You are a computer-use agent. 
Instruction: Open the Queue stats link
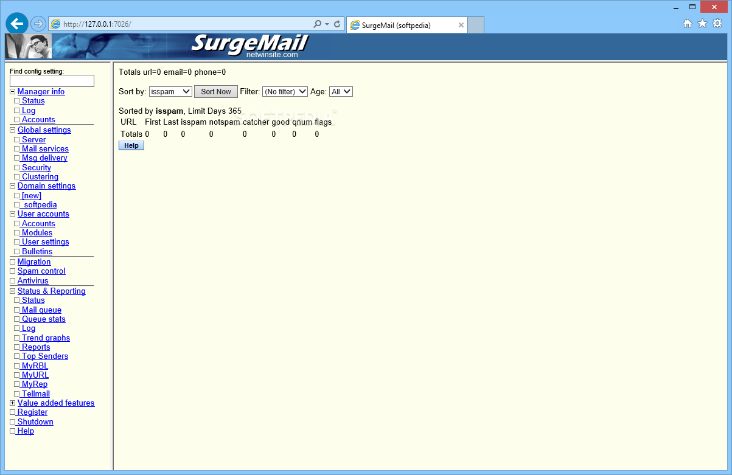coord(43,319)
